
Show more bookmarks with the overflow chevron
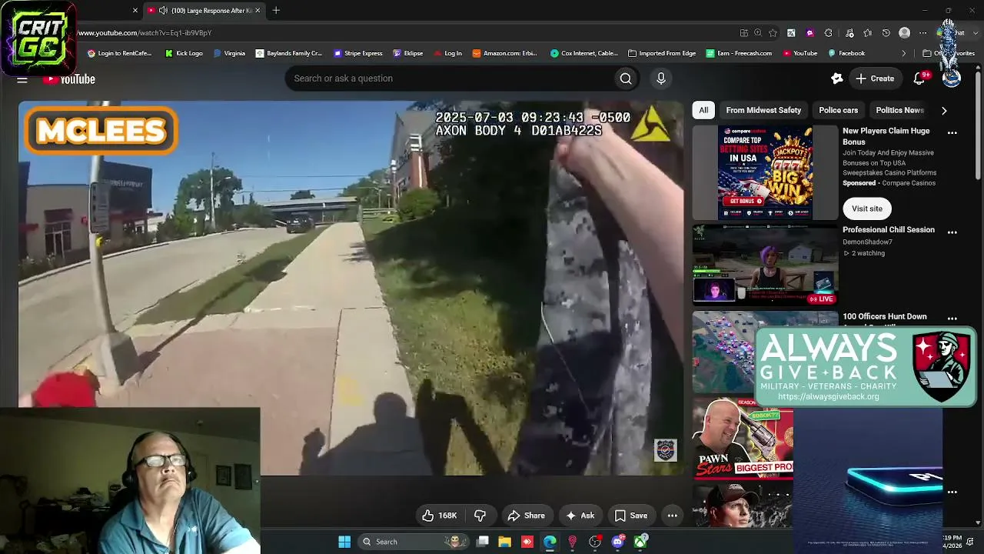coord(903,54)
